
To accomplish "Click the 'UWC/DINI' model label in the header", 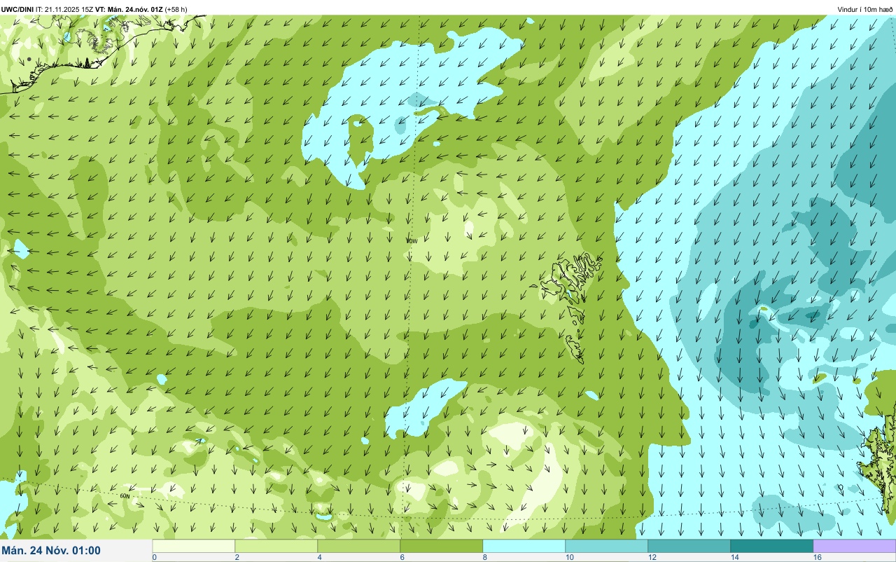I will coord(17,9).
